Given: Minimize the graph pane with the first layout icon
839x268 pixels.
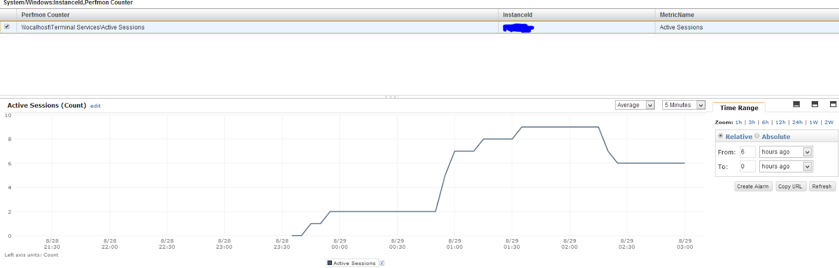Looking at the screenshot, I should 796,104.
